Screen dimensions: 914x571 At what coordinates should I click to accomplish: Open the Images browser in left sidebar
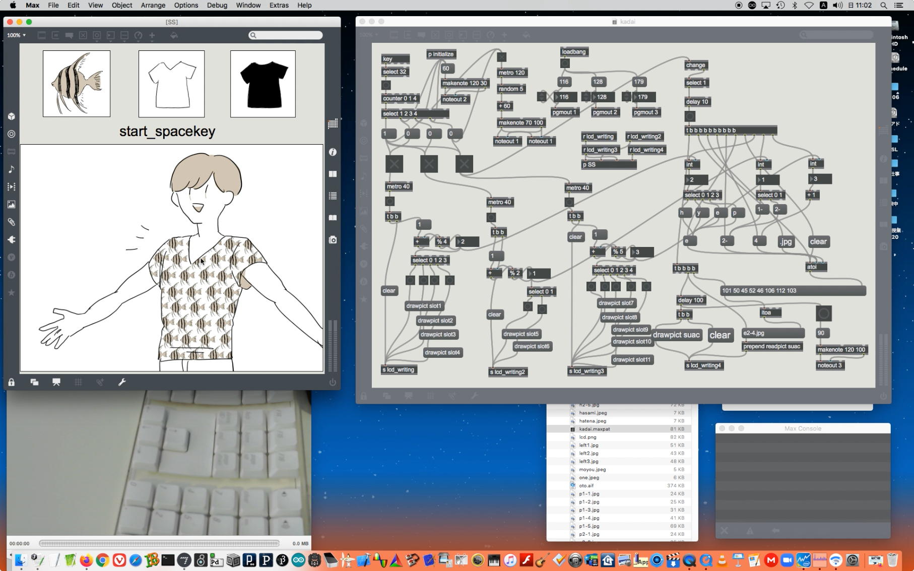click(x=11, y=205)
